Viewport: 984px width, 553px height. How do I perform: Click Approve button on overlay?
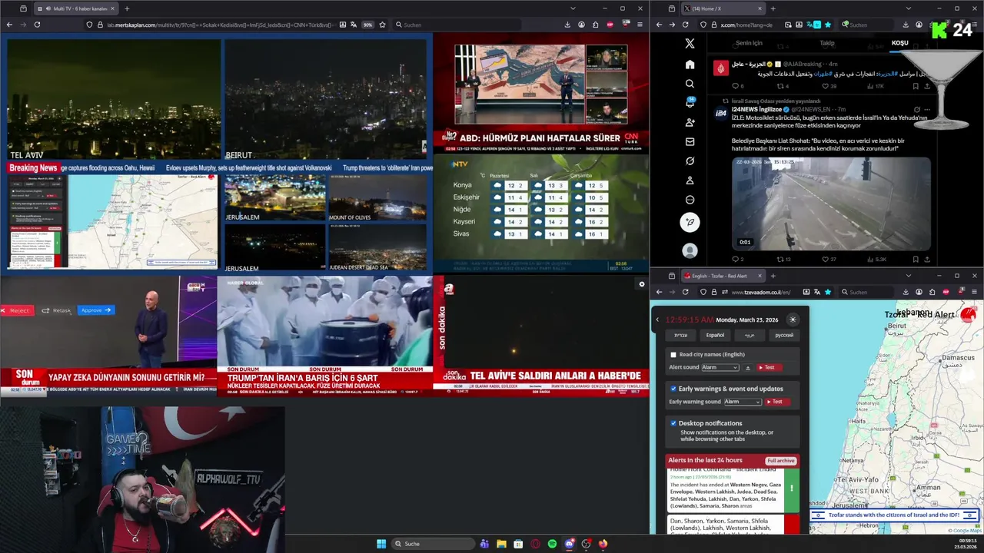point(96,310)
